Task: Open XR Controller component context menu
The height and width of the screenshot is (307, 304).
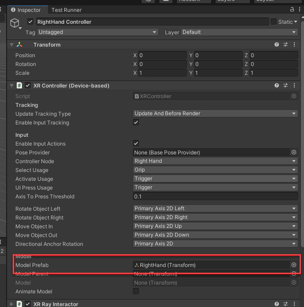Action: coord(294,85)
